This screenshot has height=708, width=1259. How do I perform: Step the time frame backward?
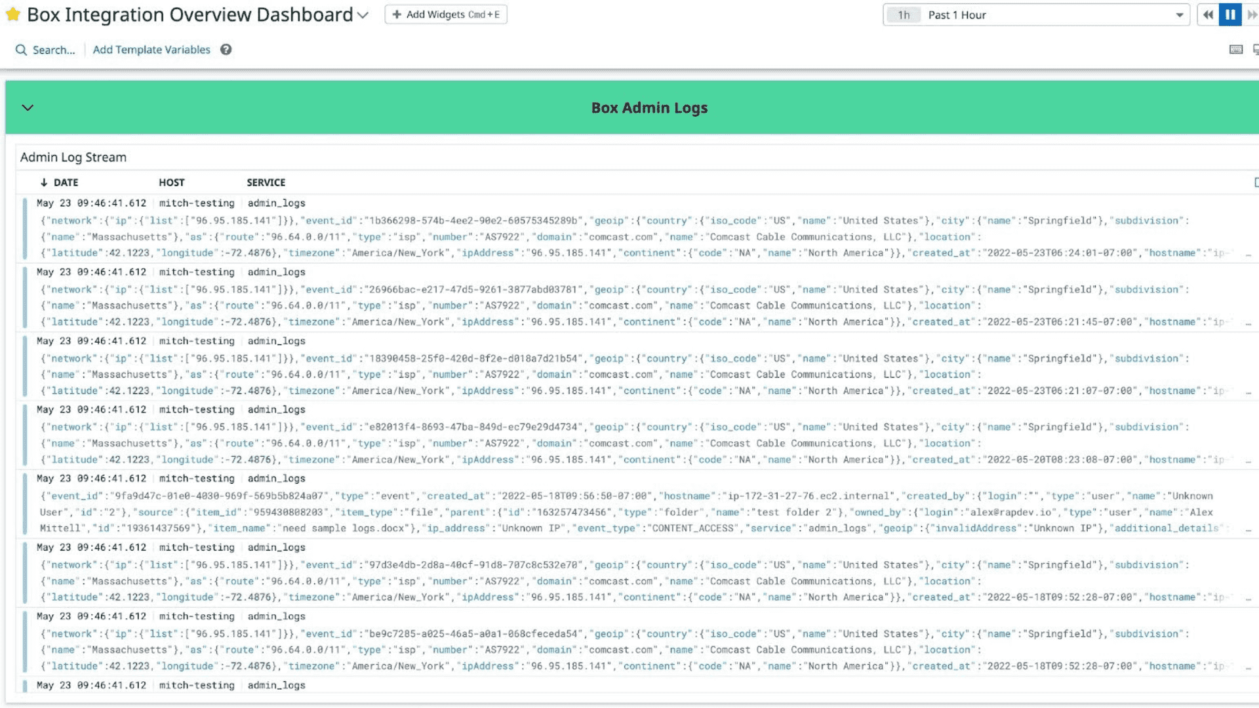1208,14
